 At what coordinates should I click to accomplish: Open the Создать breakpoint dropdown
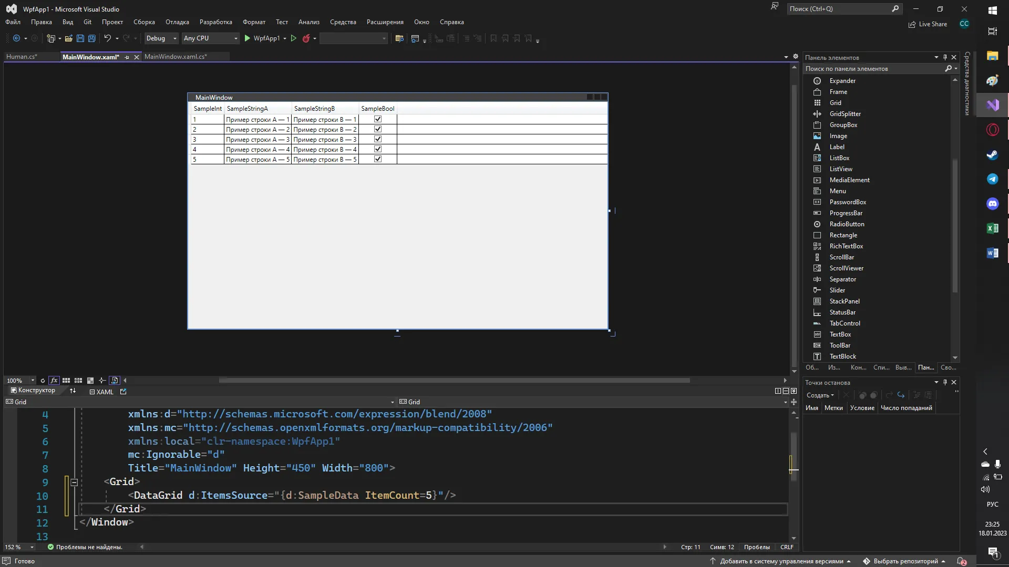pos(820,395)
